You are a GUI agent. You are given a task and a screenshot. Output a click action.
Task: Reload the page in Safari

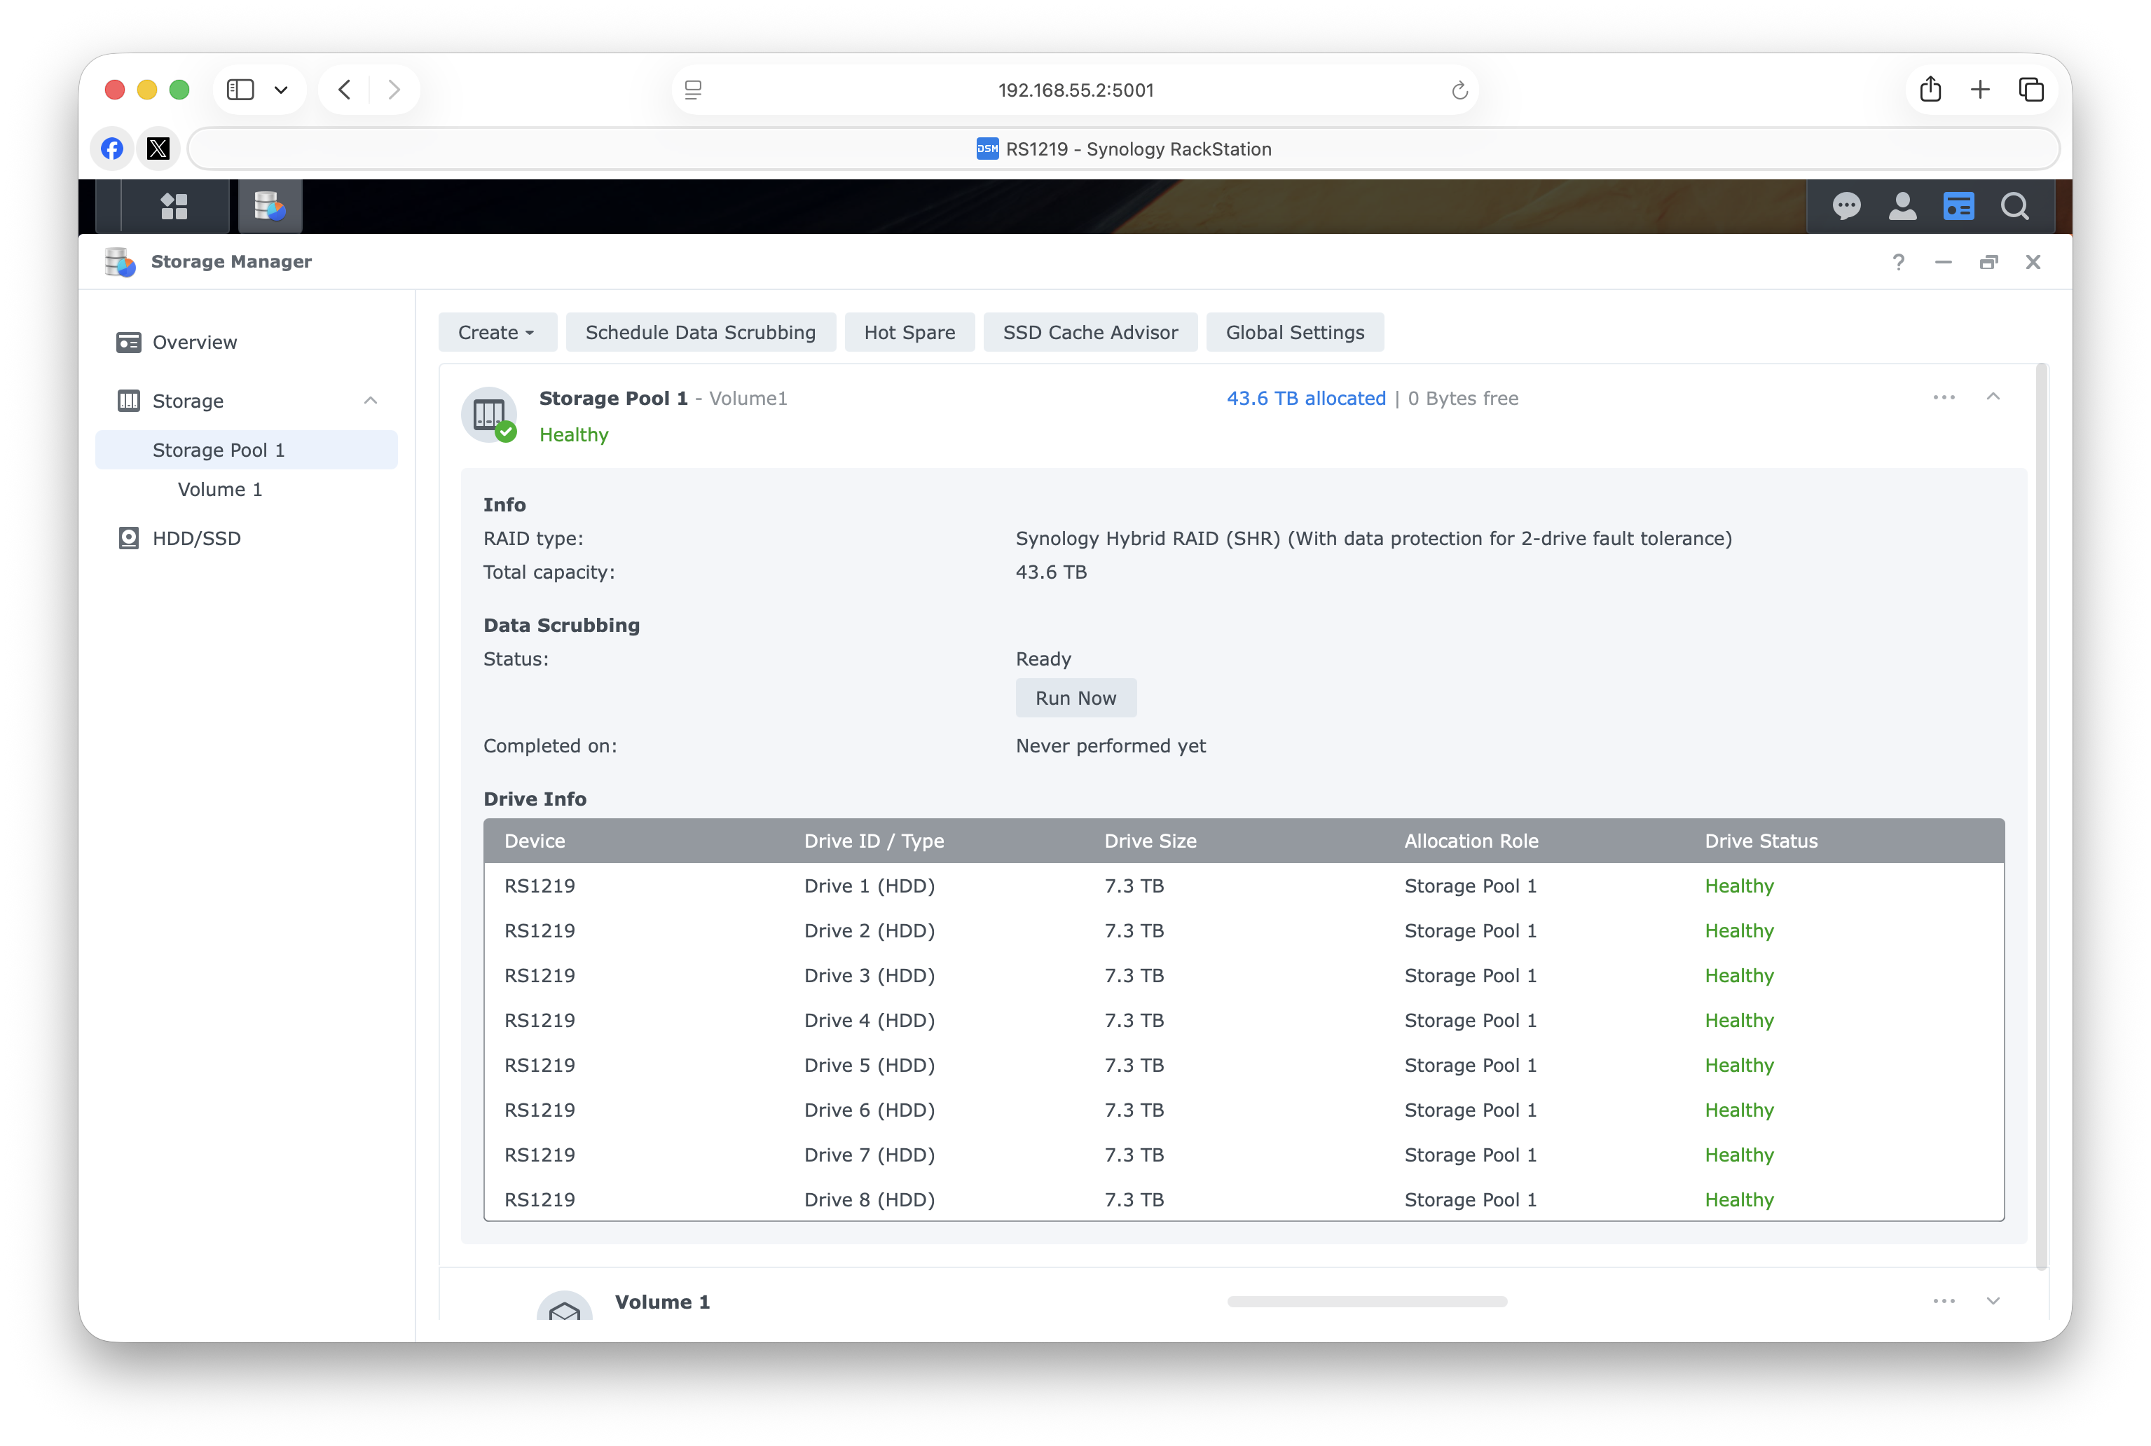[x=1459, y=90]
